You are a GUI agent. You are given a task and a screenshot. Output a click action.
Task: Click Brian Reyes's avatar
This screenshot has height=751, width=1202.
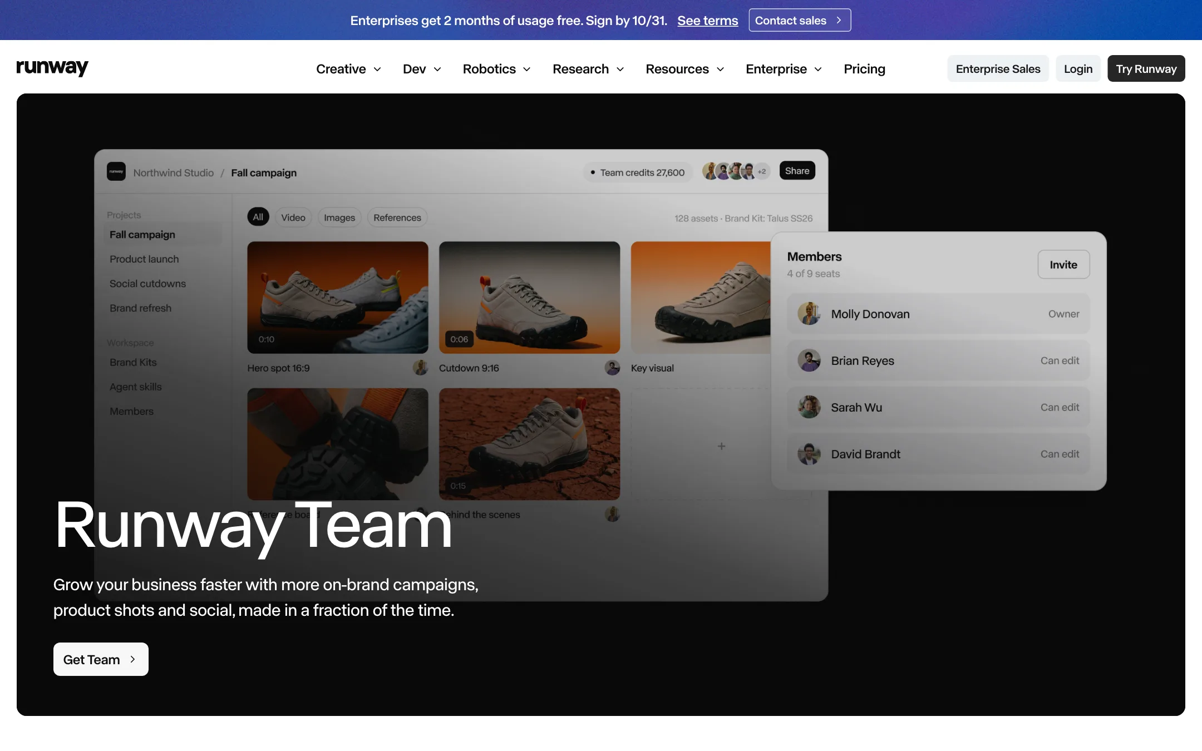coord(809,360)
